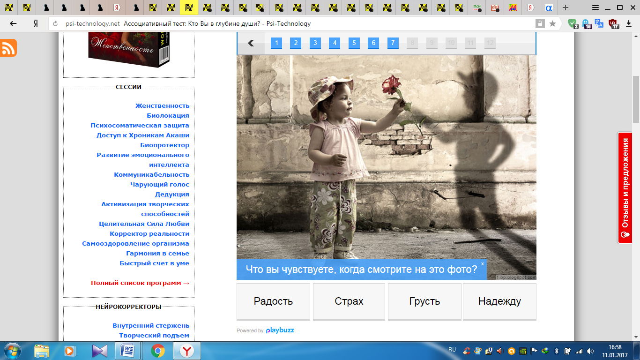Click the white speaker volume tray icon
This screenshot has height=360, width=640.
click(590, 351)
